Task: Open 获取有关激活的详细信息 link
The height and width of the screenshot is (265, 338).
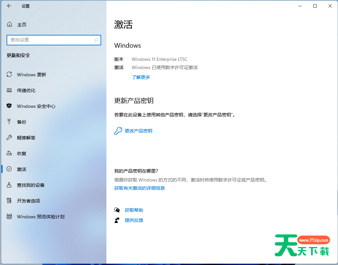Action: [x=140, y=188]
